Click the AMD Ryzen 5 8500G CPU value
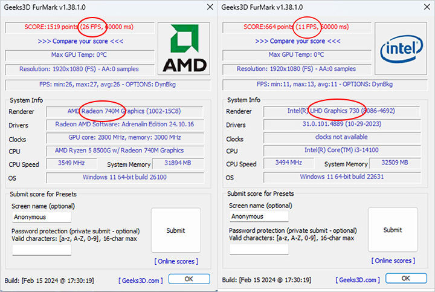The height and width of the screenshot is (292, 435). pyautogui.click(x=124, y=151)
